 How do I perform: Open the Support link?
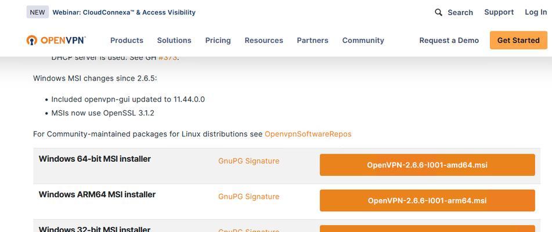(x=499, y=12)
